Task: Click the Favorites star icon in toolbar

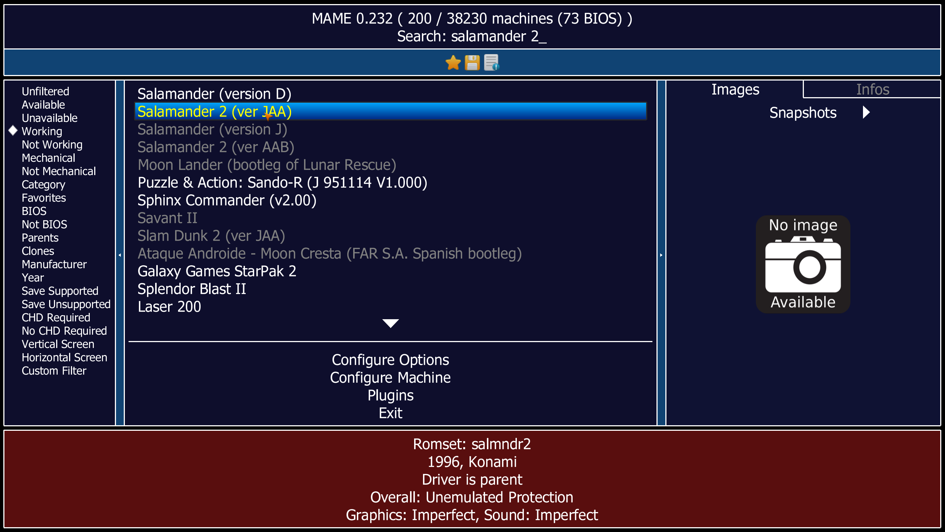Action: pyautogui.click(x=453, y=62)
